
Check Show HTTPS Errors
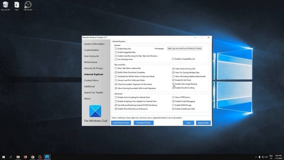[x=174, y=97]
